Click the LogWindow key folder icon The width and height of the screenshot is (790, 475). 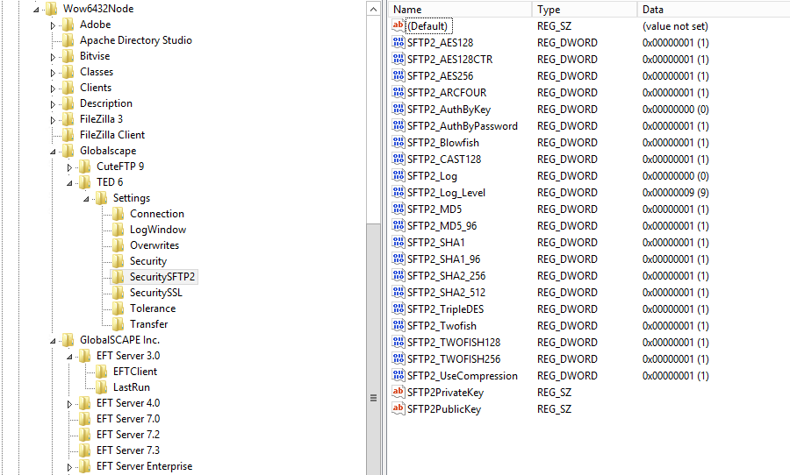click(118, 230)
